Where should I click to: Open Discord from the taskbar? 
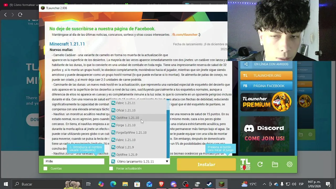pos(173,184)
